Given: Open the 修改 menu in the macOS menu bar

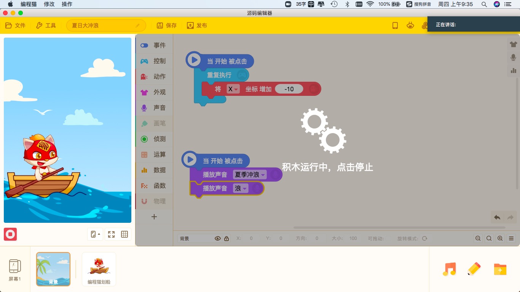Looking at the screenshot, I should pyautogui.click(x=49, y=4).
